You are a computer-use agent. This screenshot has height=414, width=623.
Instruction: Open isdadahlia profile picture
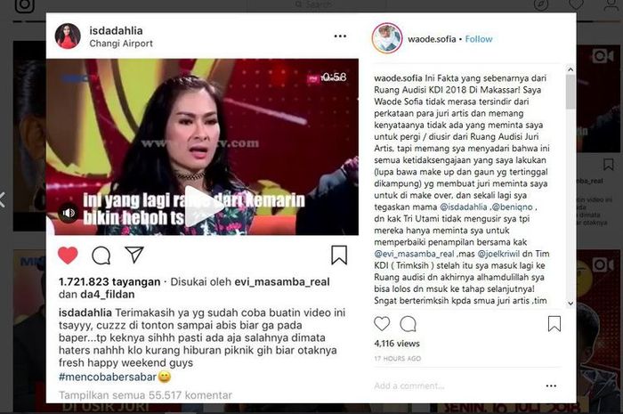tap(68, 37)
